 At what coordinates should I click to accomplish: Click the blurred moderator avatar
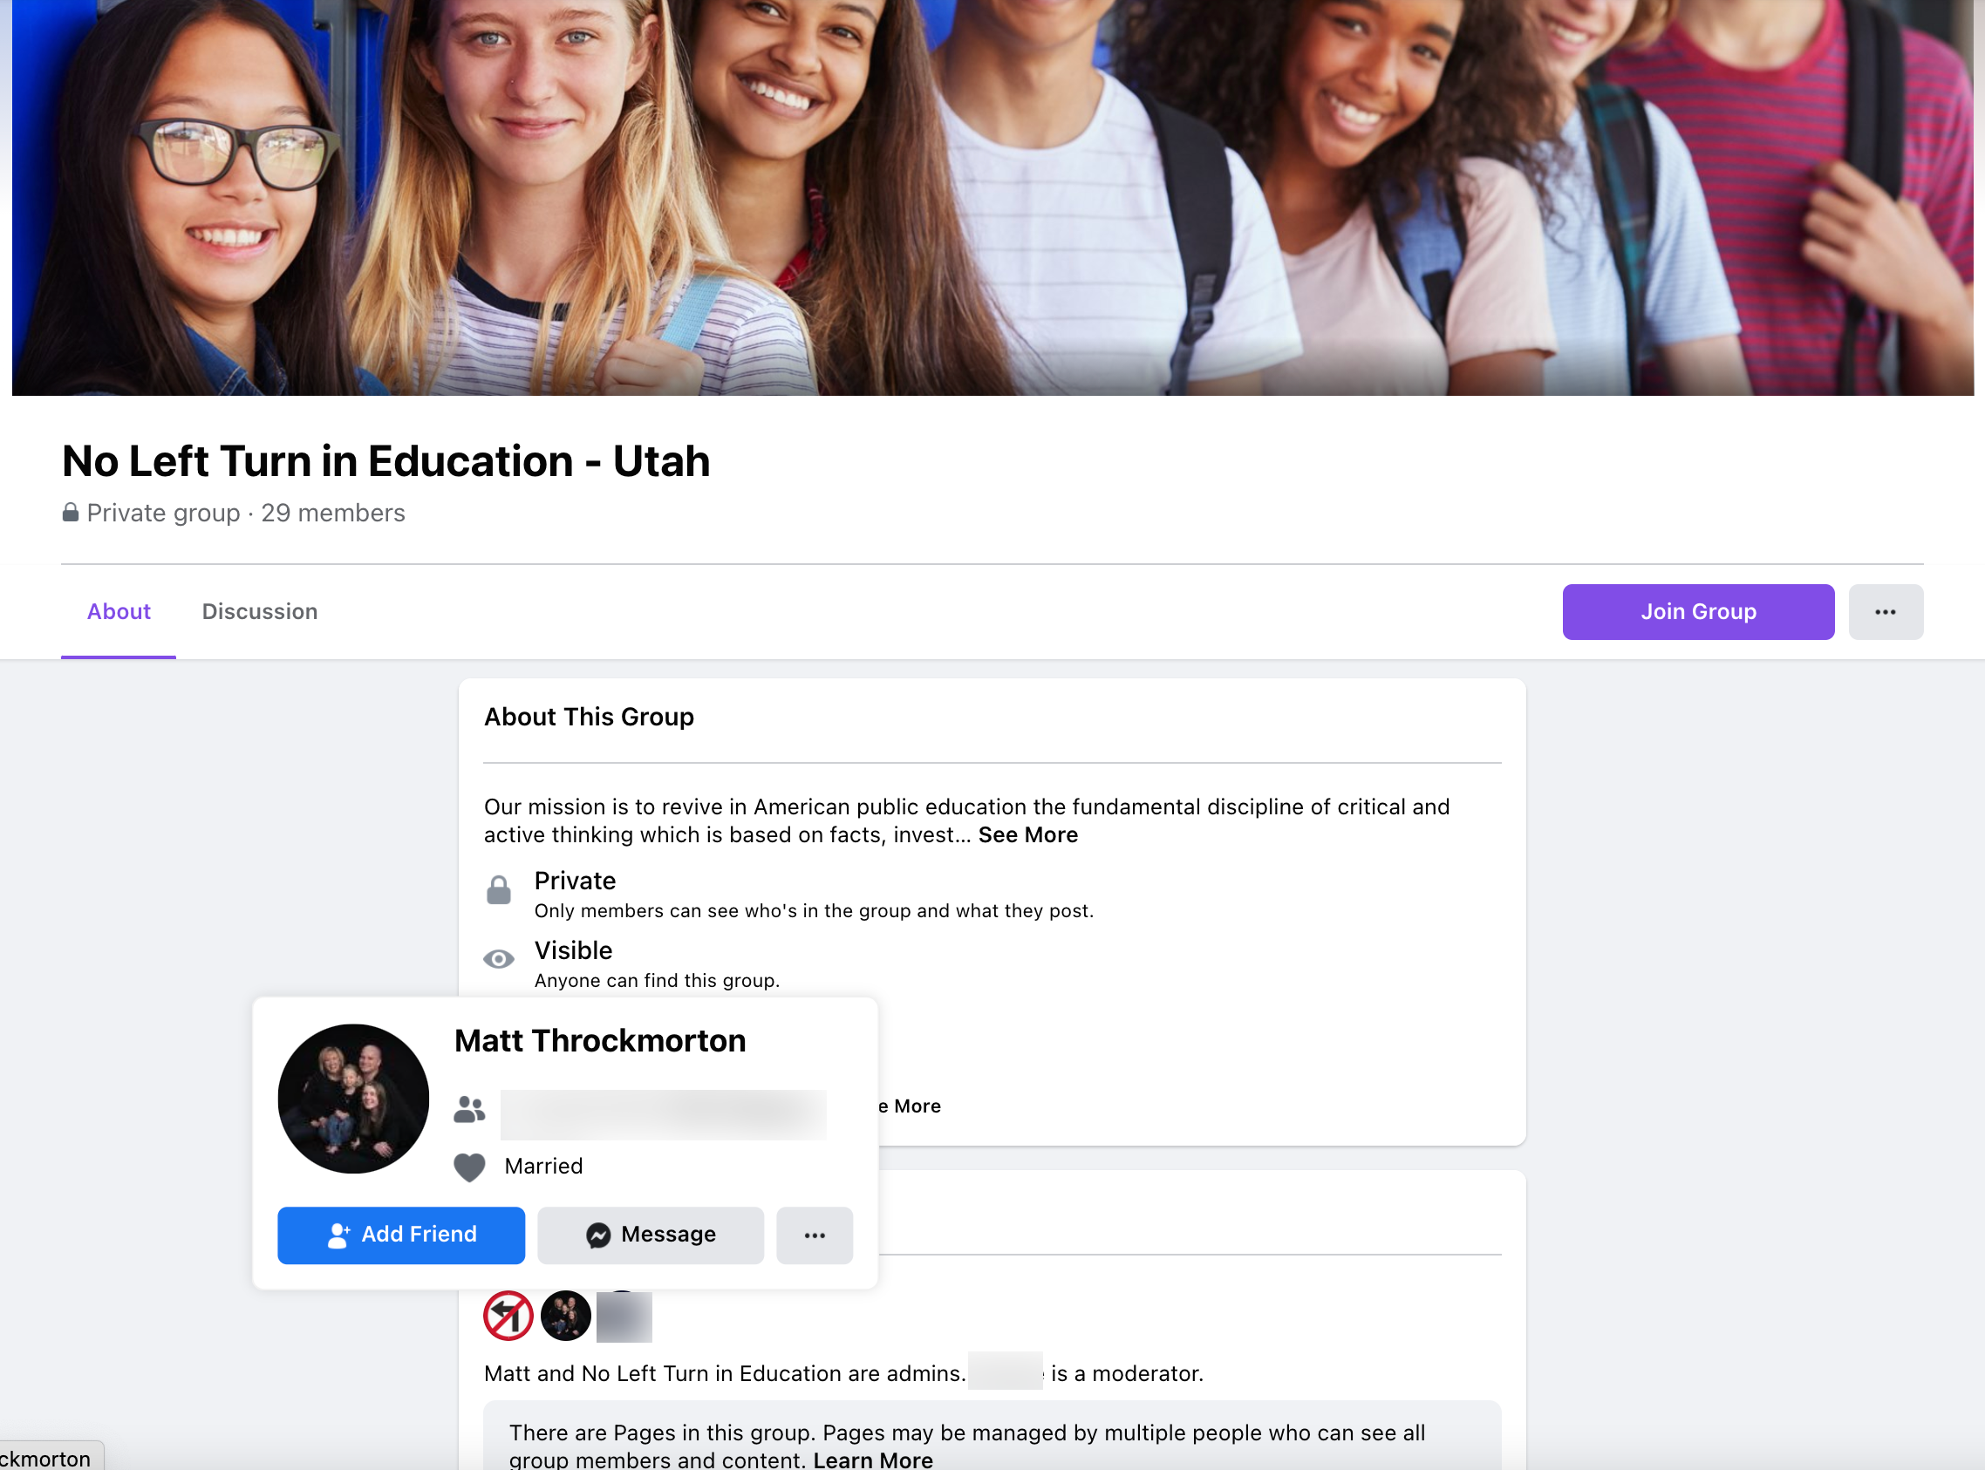coord(623,1317)
